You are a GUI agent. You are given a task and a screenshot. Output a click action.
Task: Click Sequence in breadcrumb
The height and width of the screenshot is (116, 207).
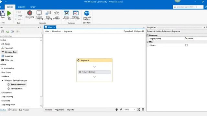tap(68, 32)
